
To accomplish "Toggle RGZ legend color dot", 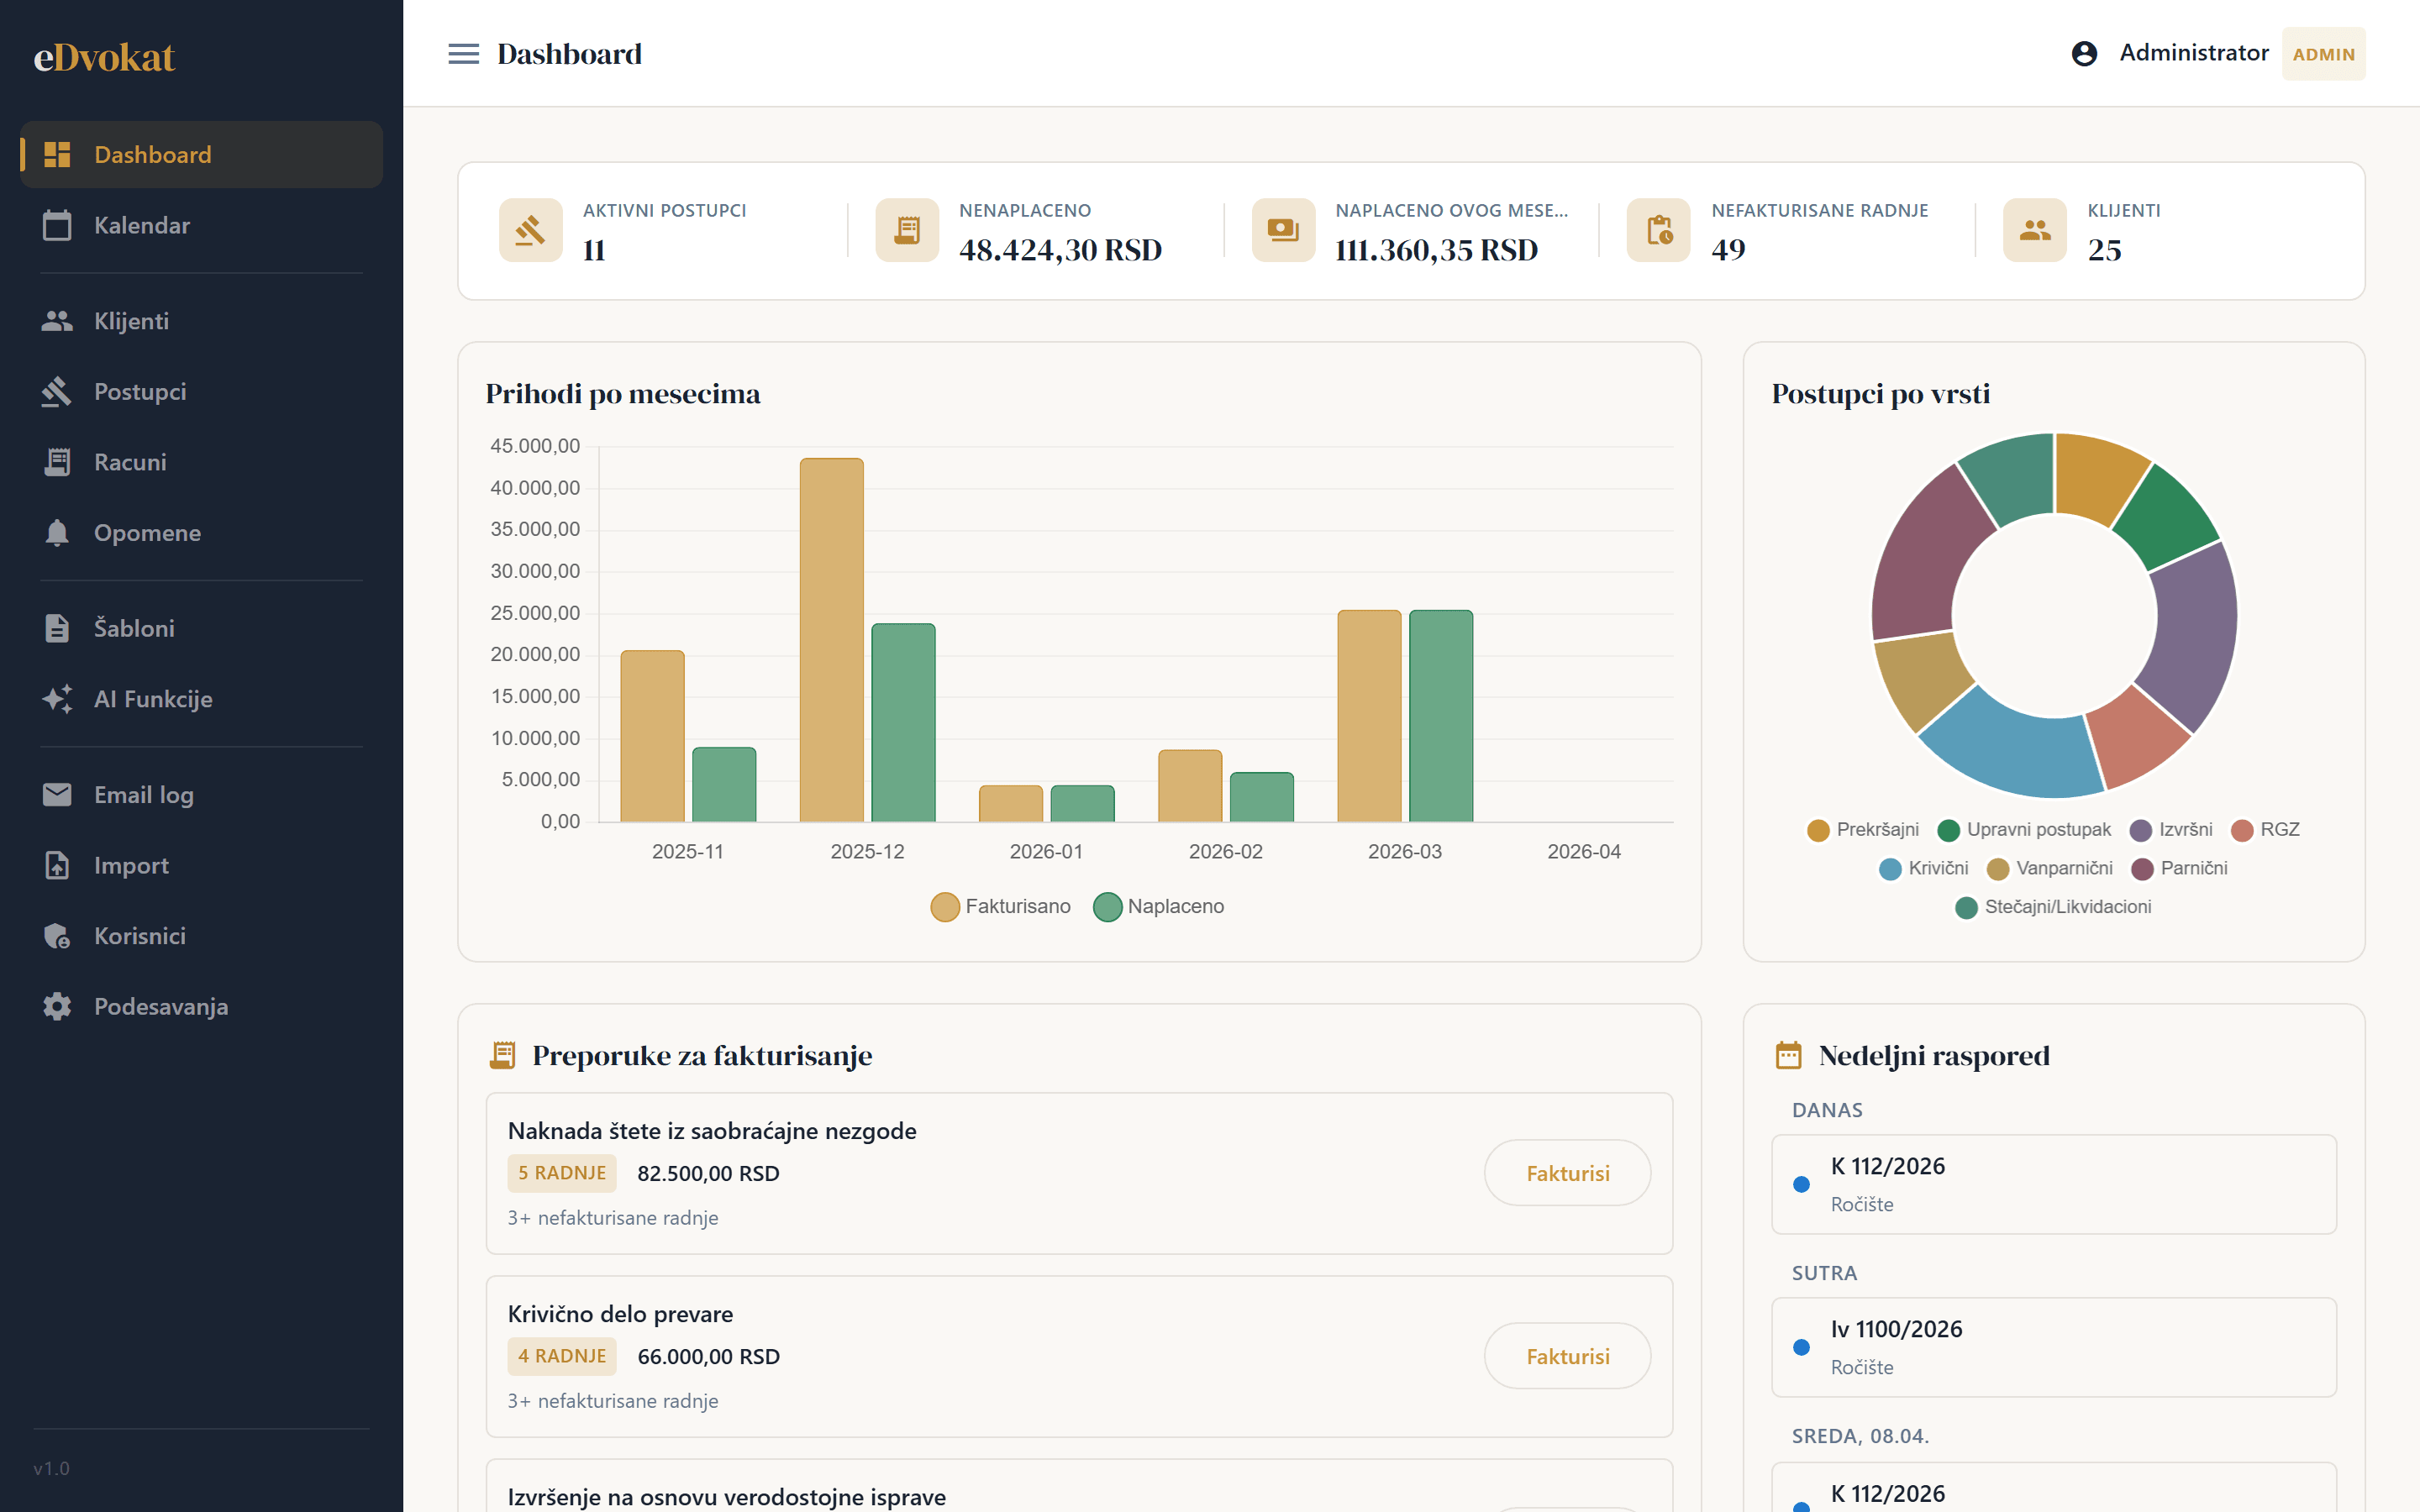I will 2242,830.
